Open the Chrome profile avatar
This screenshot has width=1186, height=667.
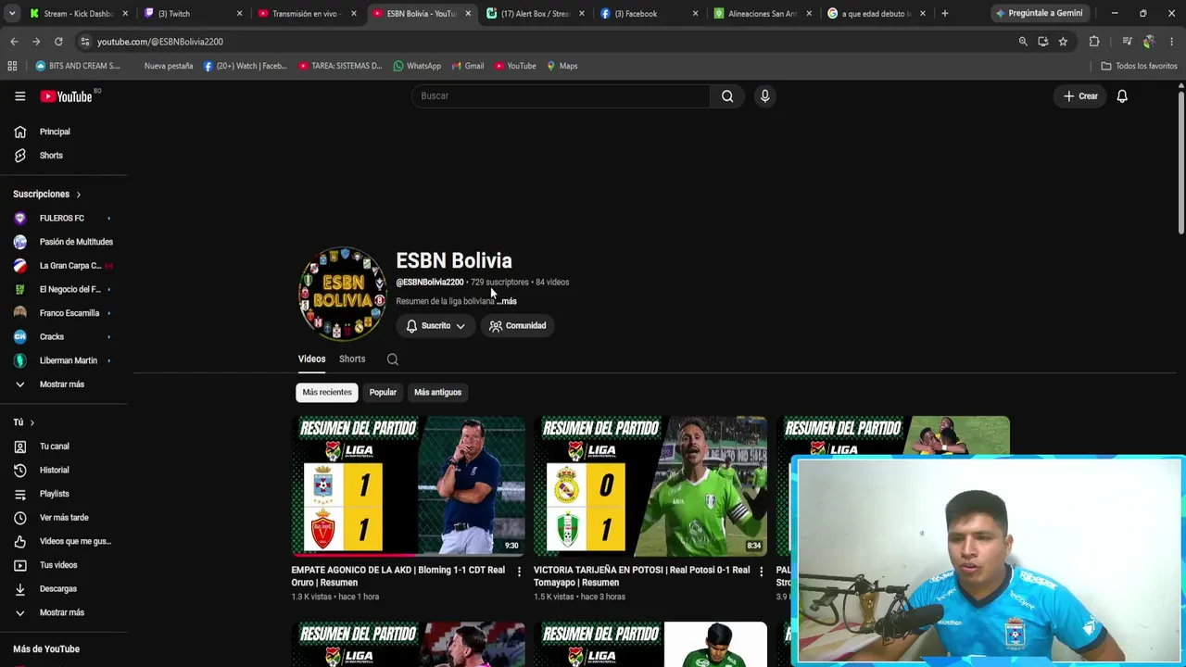coord(1149,42)
